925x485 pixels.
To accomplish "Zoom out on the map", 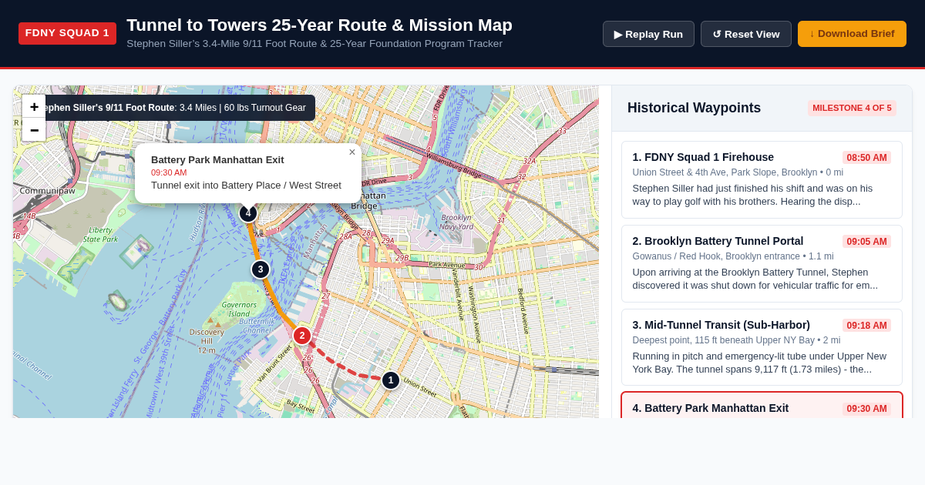I will tap(34, 129).
